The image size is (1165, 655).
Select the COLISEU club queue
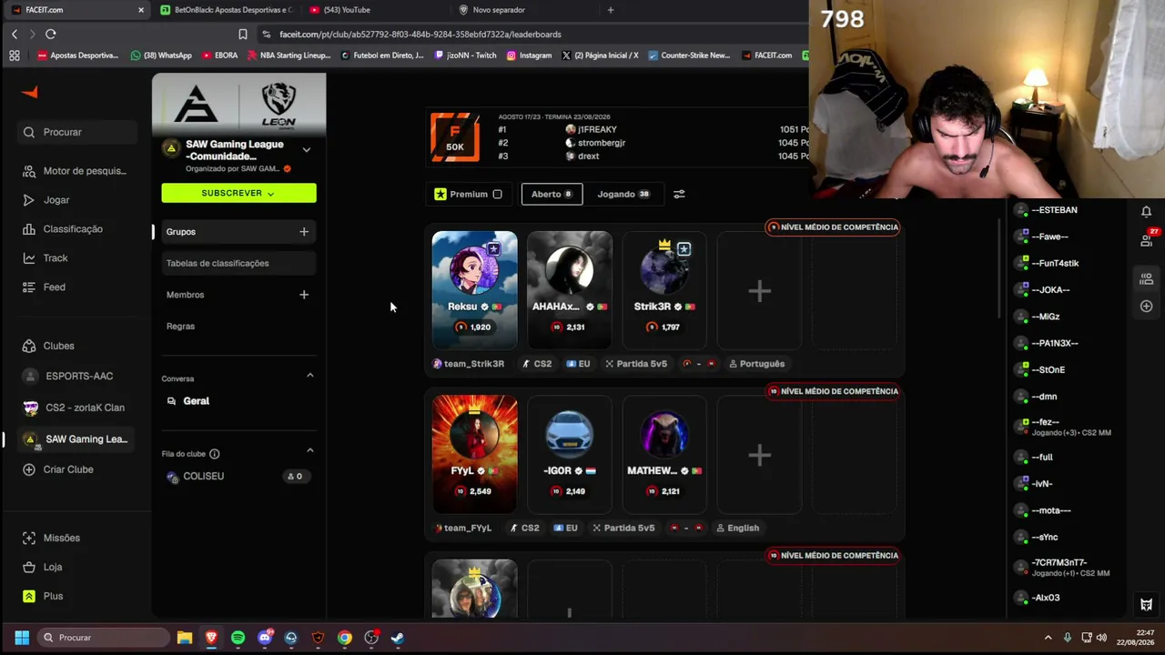(238, 477)
